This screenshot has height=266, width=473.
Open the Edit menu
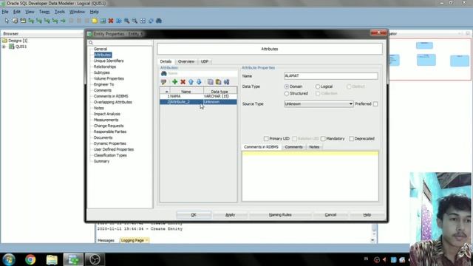(x=16, y=12)
